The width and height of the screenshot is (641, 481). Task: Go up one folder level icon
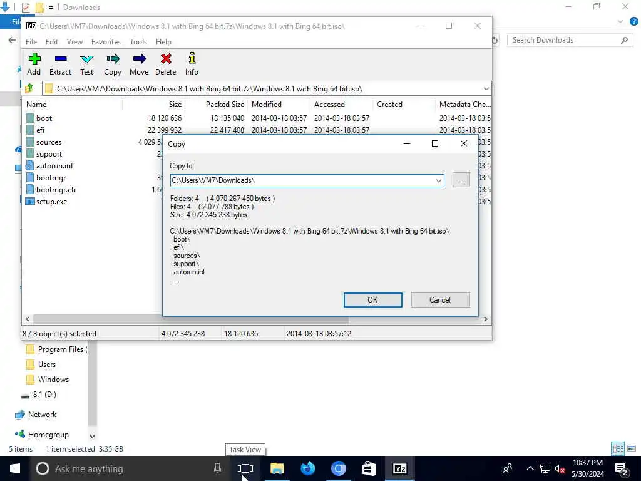pos(29,88)
